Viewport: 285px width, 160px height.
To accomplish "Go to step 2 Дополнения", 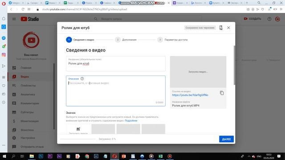I will pyautogui.click(x=126, y=40).
